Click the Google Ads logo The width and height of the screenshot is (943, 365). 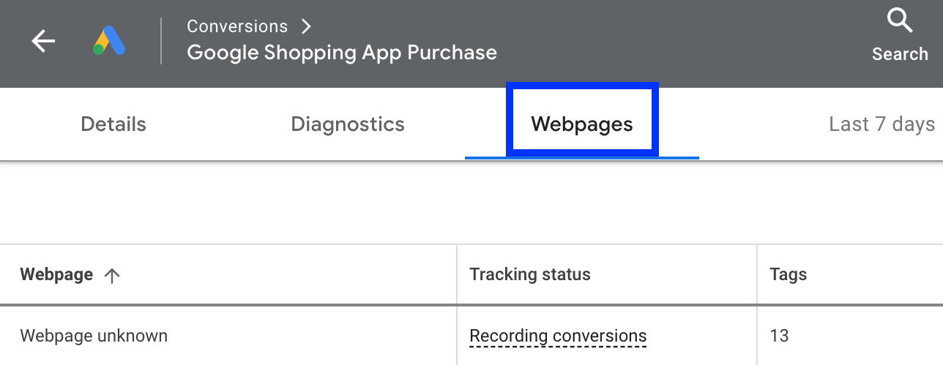click(x=109, y=42)
